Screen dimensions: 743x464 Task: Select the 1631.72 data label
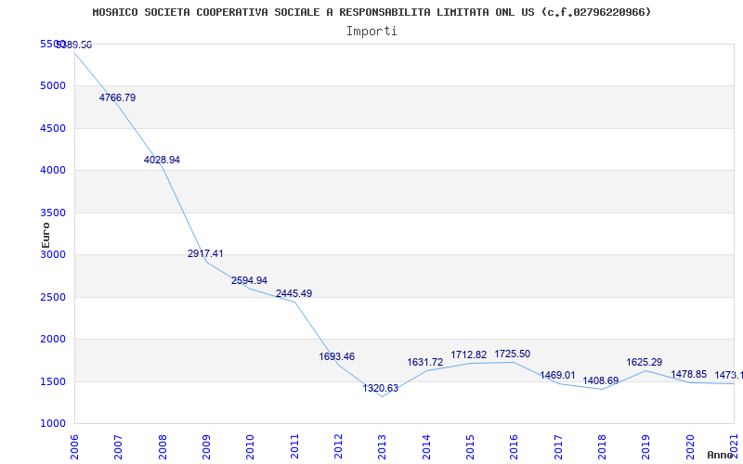[x=425, y=362]
